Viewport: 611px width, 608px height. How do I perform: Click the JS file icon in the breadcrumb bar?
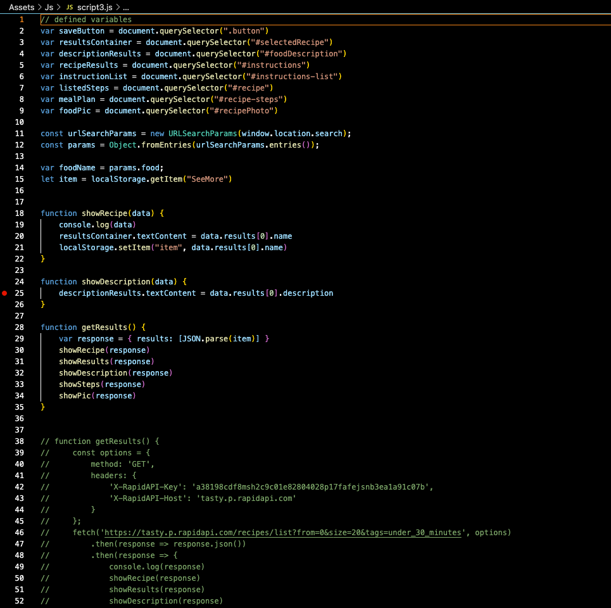tap(70, 7)
